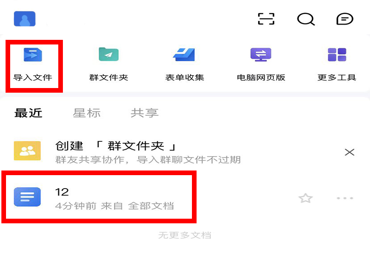Switch to the 最近 tab

pyautogui.click(x=28, y=113)
